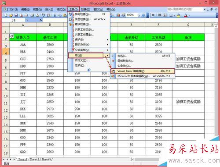This screenshot has width=220, height=167.
Task: Click the vertical scrollbar
Action: [x=216, y=82]
